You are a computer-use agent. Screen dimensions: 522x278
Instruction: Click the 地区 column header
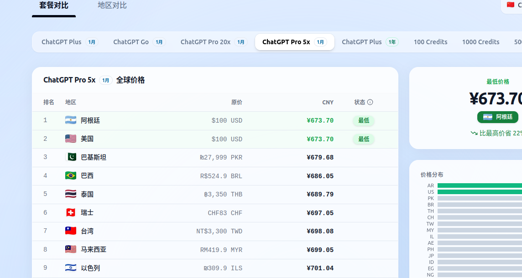tap(71, 102)
